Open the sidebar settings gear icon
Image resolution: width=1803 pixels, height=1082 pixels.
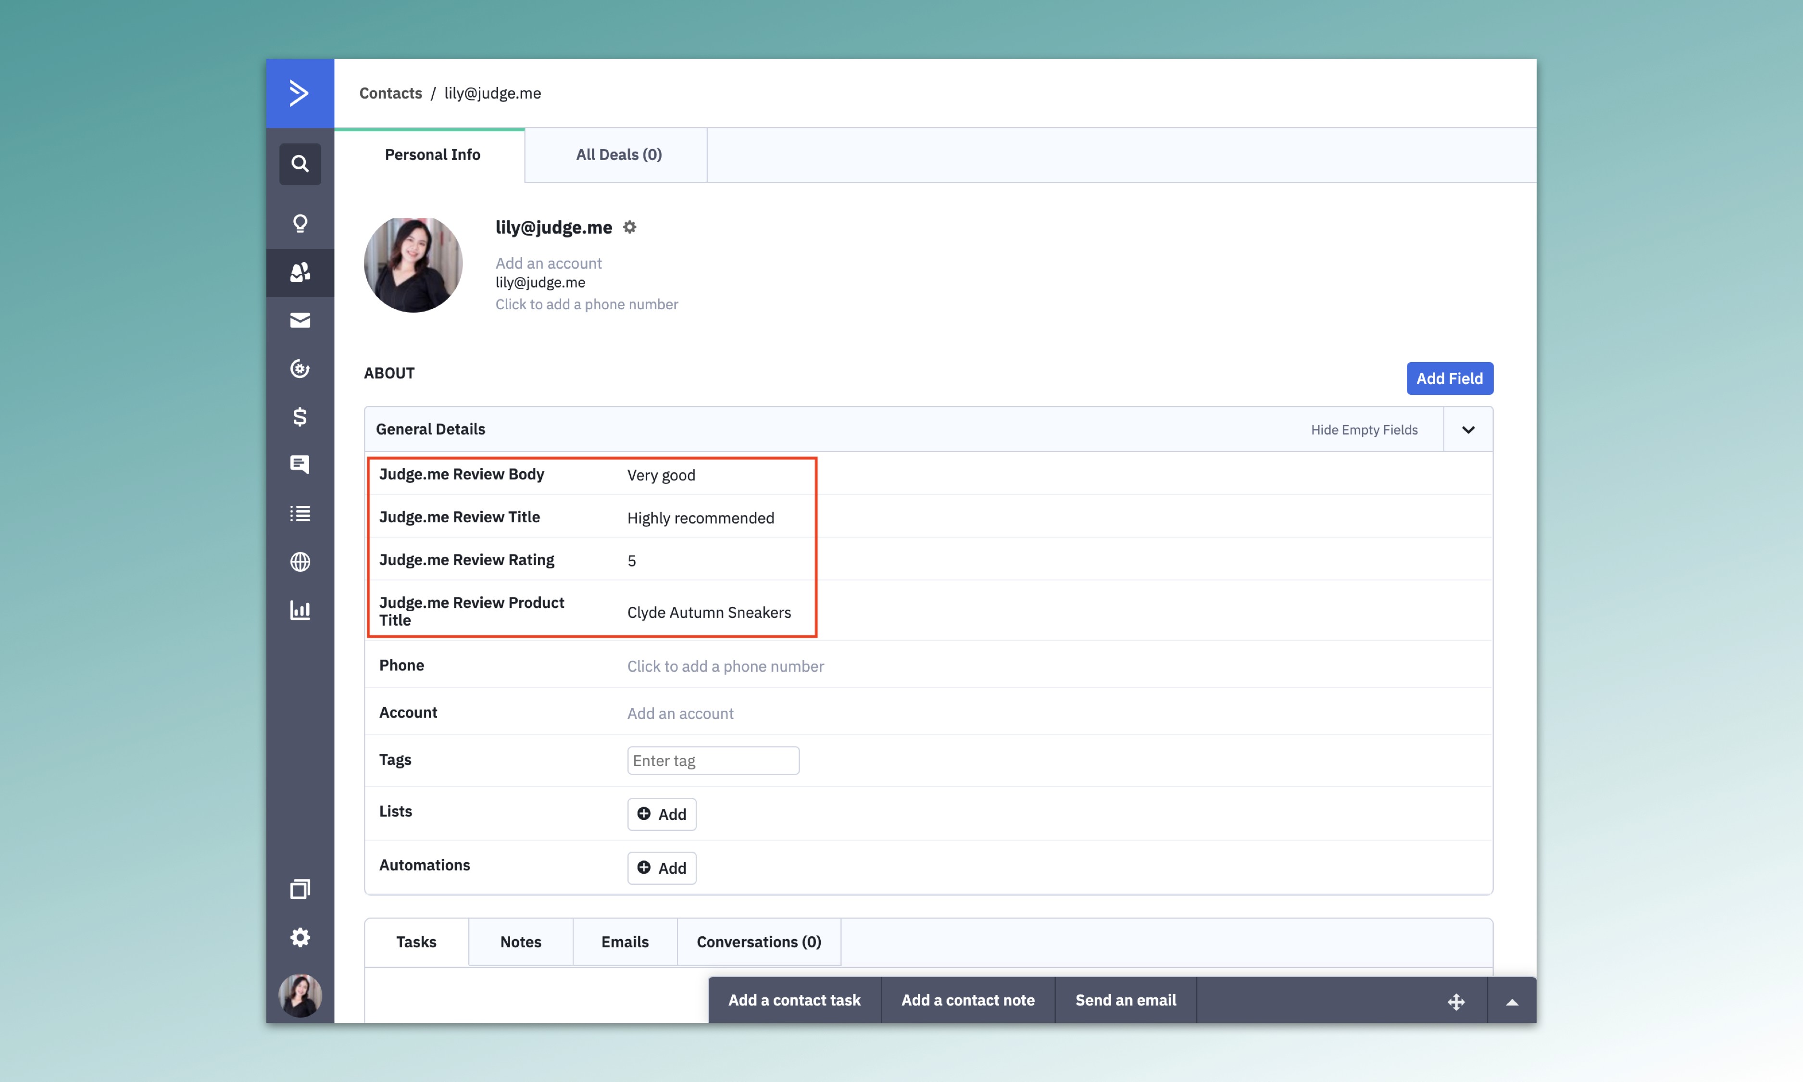(x=300, y=937)
